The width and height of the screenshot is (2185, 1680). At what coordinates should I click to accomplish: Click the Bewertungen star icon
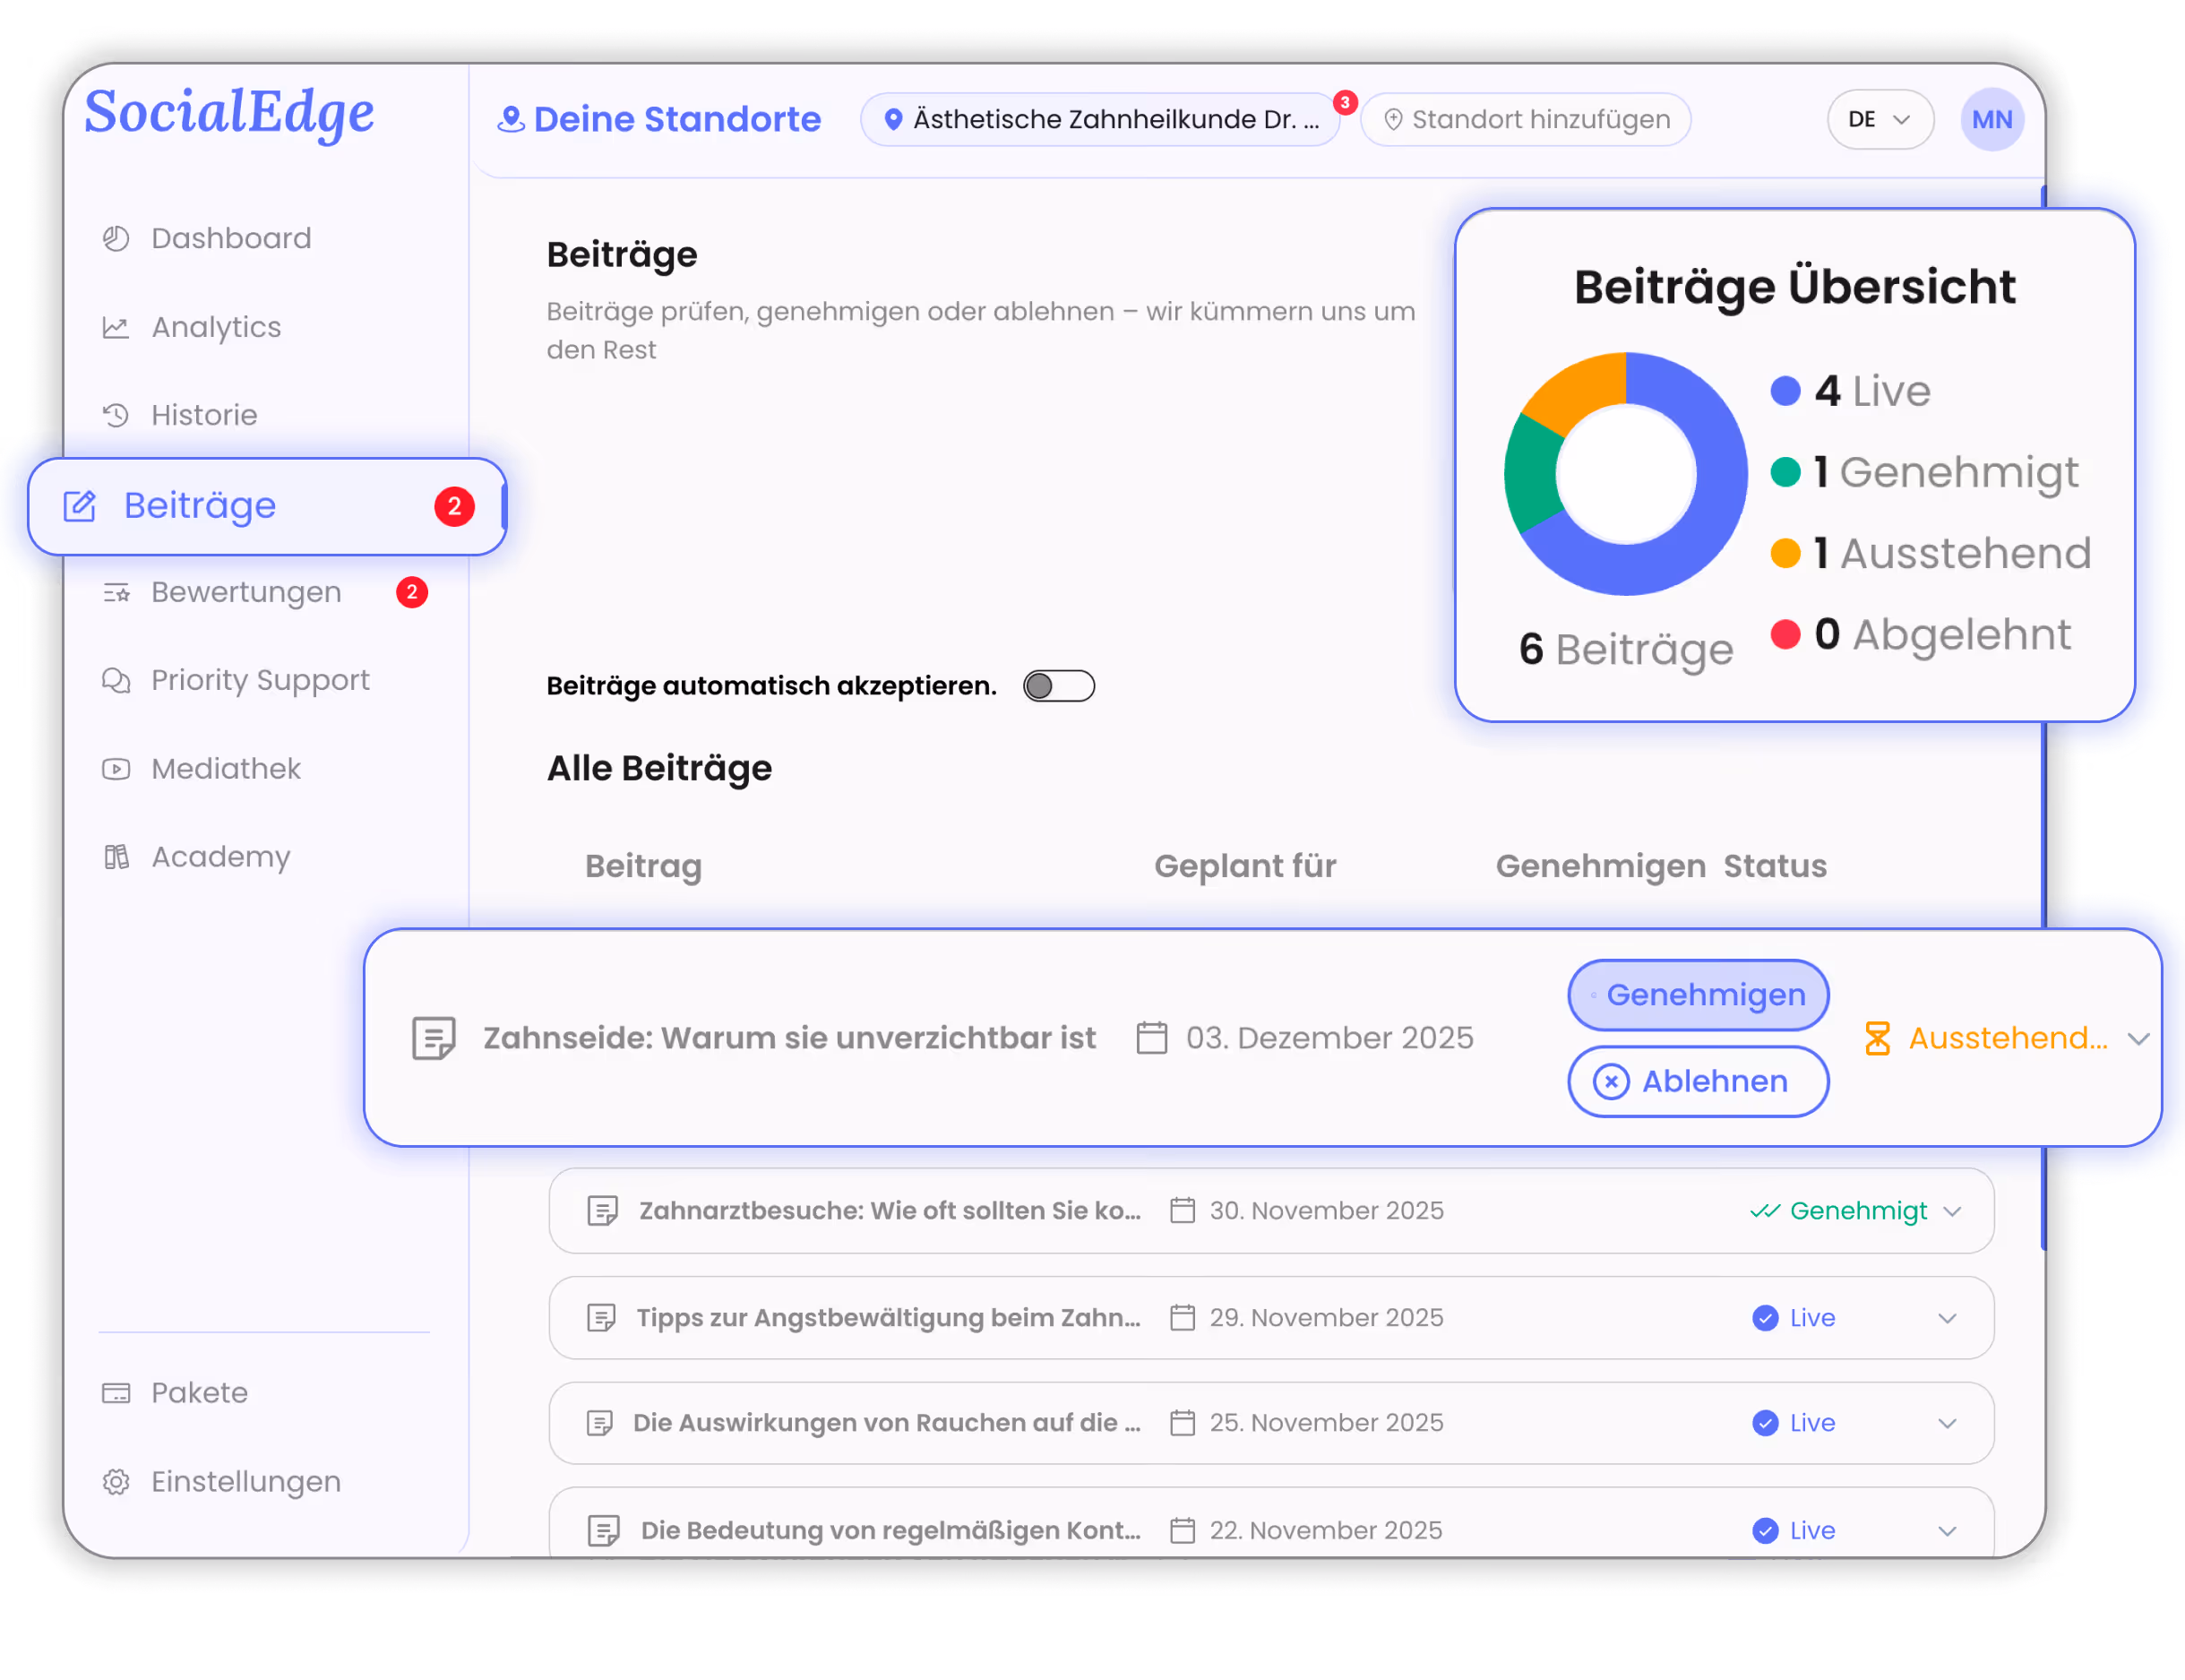pyautogui.click(x=115, y=592)
